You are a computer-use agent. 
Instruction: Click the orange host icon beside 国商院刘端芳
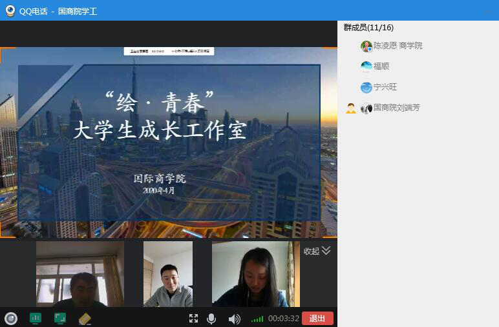(351, 108)
